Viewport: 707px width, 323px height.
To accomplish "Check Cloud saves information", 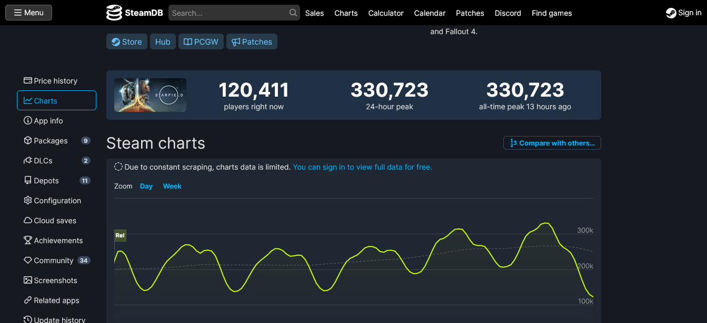I will (x=54, y=220).
